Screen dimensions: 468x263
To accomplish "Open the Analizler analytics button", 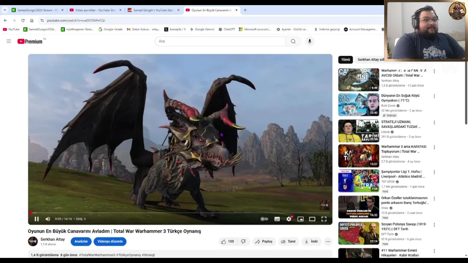I will [x=81, y=241].
